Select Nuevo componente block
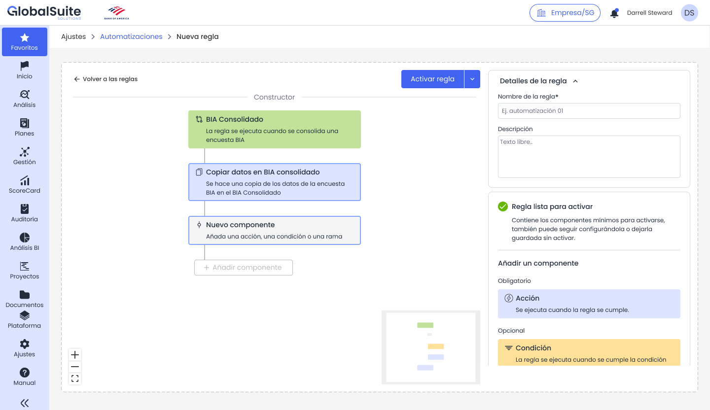 [275, 230]
